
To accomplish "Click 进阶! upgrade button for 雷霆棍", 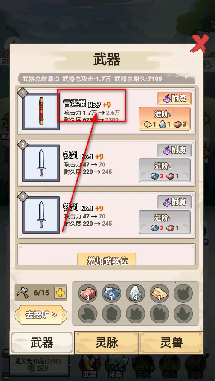I will pos(165,119).
